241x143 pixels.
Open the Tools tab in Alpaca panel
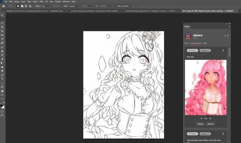pos(187,43)
